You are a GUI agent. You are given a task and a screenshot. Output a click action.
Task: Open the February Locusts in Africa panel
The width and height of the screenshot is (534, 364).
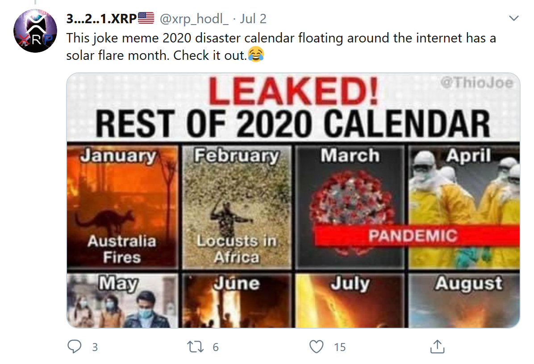237,207
